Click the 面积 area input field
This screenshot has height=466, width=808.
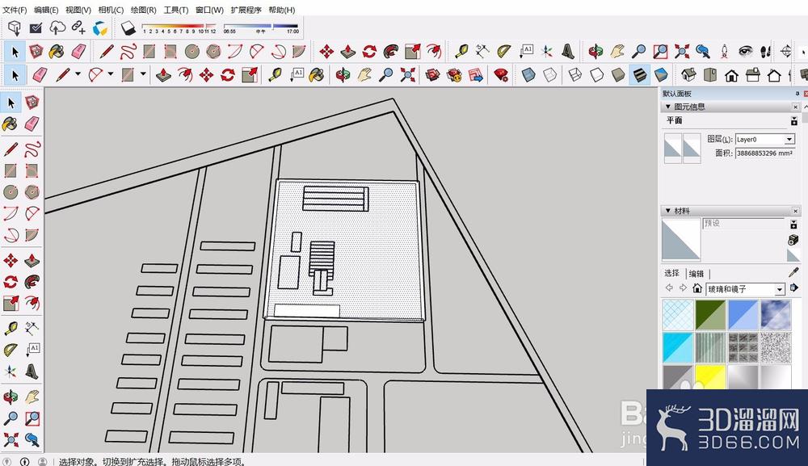tap(764, 153)
